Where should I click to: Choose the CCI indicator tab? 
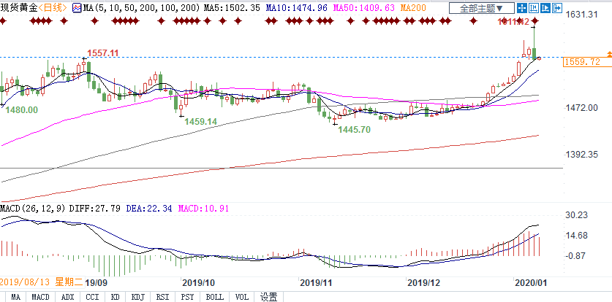[92, 297]
